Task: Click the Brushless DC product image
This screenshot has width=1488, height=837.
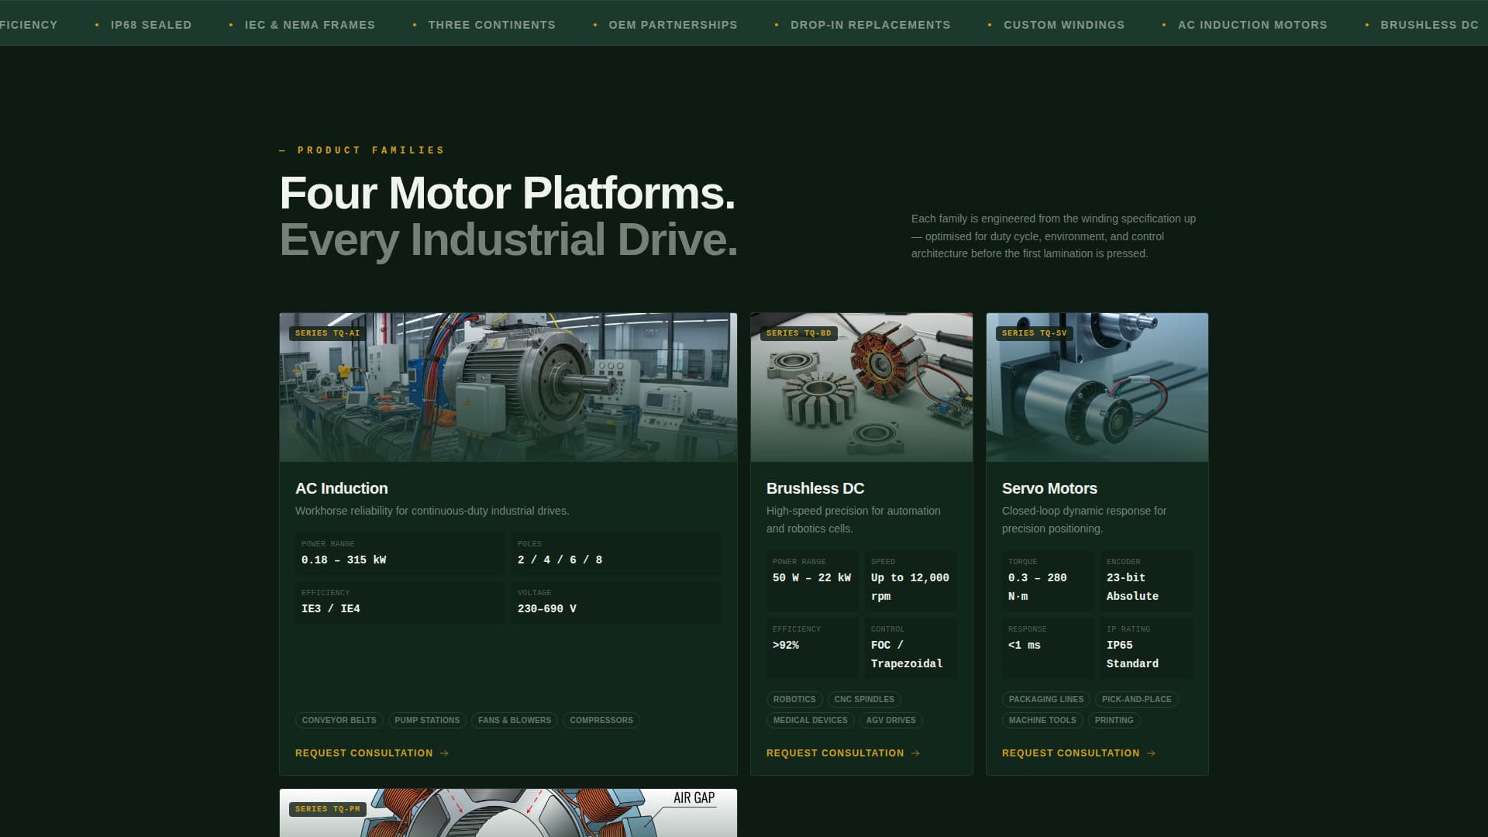Action: pyautogui.click(x=861, y=386)
